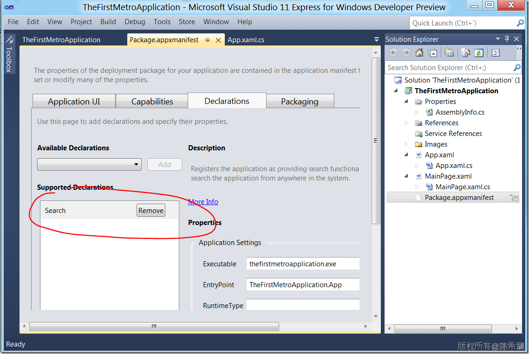Expand the AssemblyInfo.cs node
This screenshot has width=529, height=354.
click(417, 112)
